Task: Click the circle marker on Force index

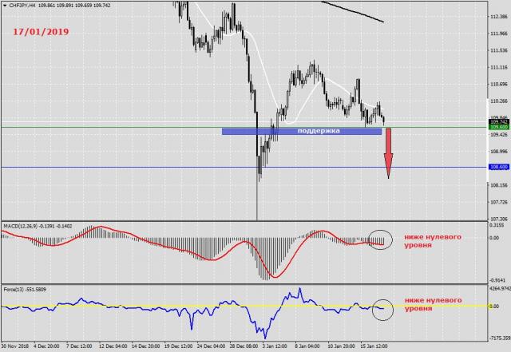Action: pos(383,307)
